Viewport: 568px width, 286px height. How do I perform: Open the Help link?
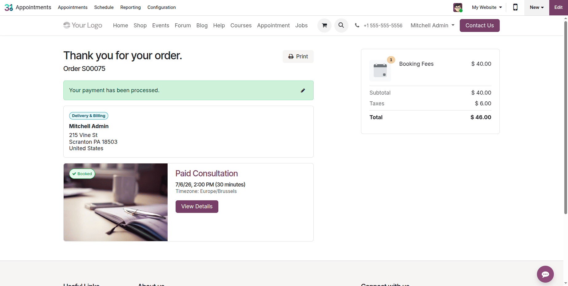(219, 25)
